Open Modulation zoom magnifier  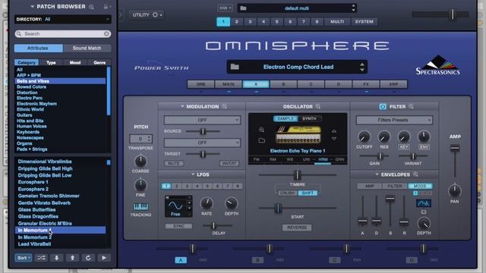(225, 106)
